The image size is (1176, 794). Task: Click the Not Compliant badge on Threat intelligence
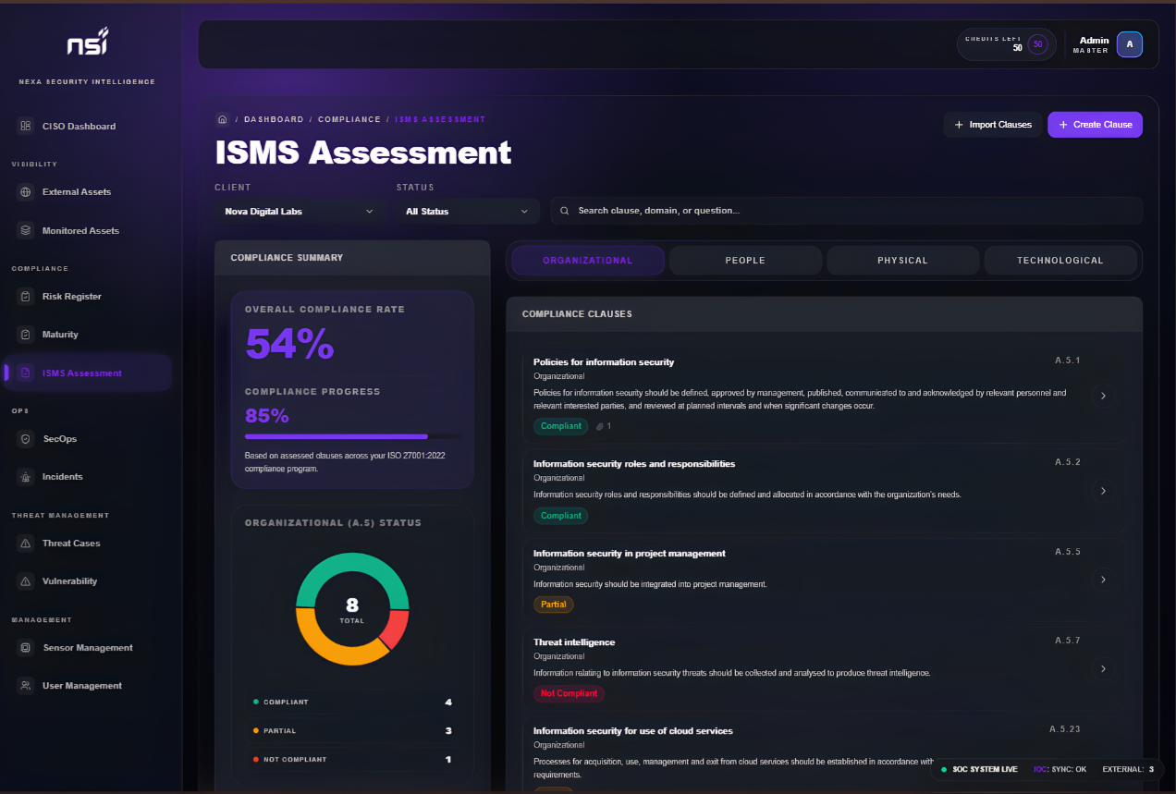(x=569, y=693)
